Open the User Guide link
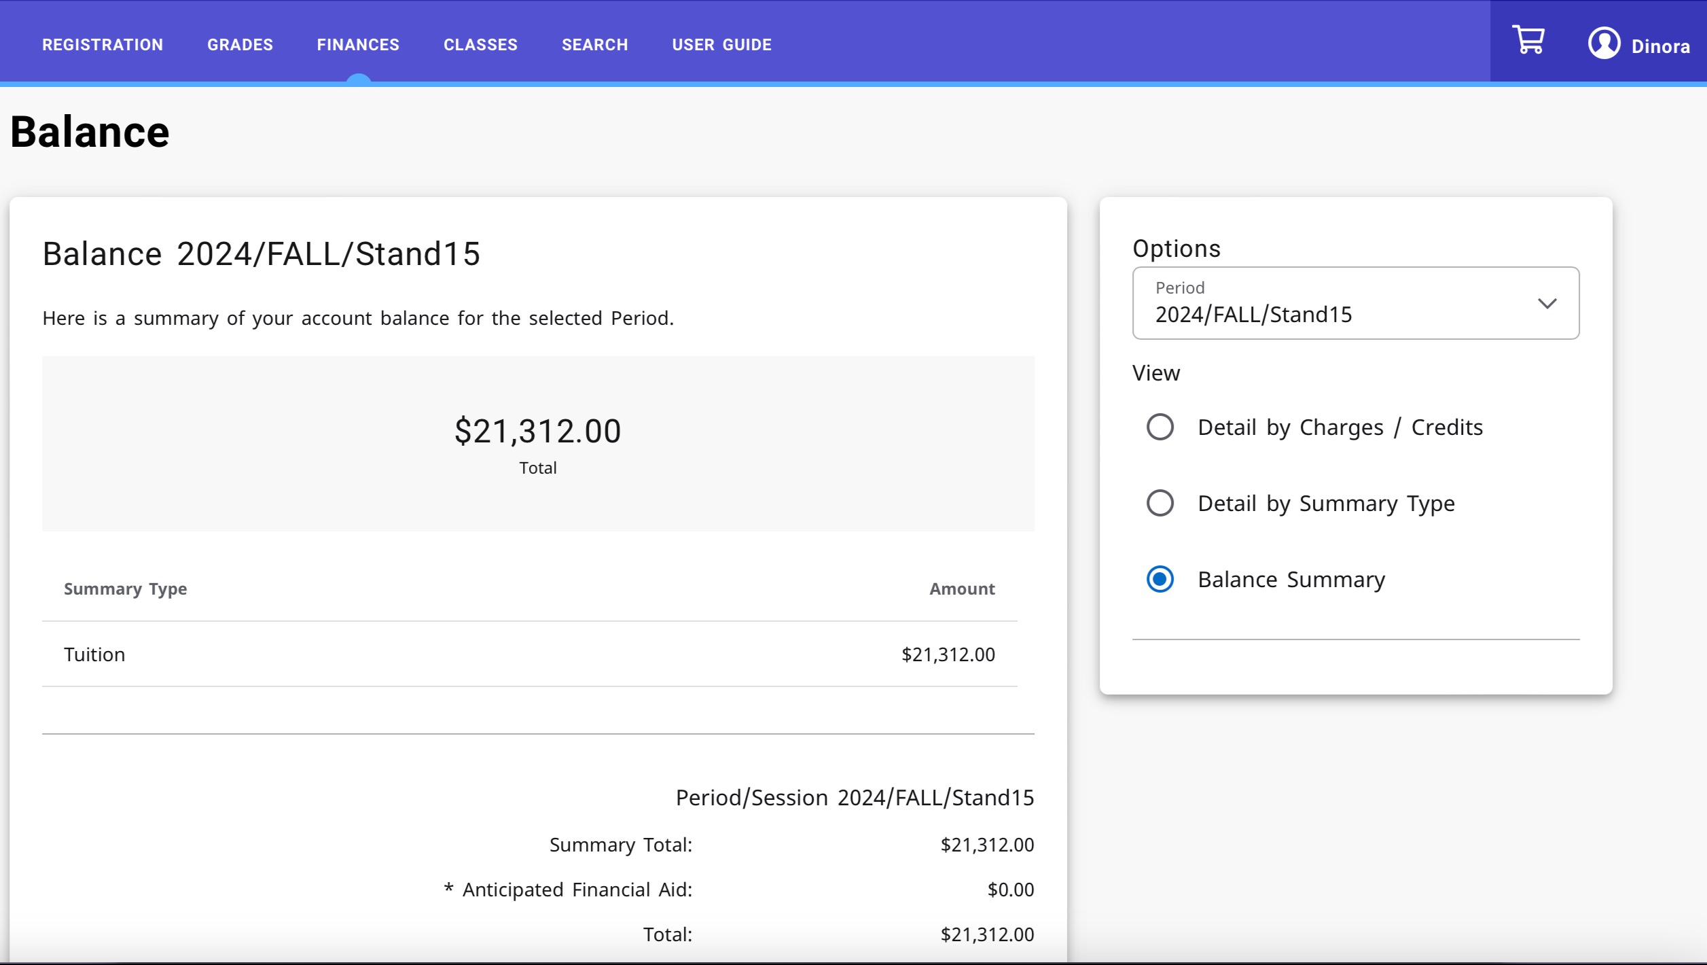The image size is (1707, 965). point(721,45)
